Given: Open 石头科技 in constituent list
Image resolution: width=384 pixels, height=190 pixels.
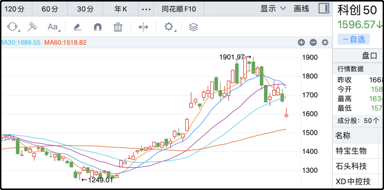Looking at the screenshot, I should click(x=351, y=166).
